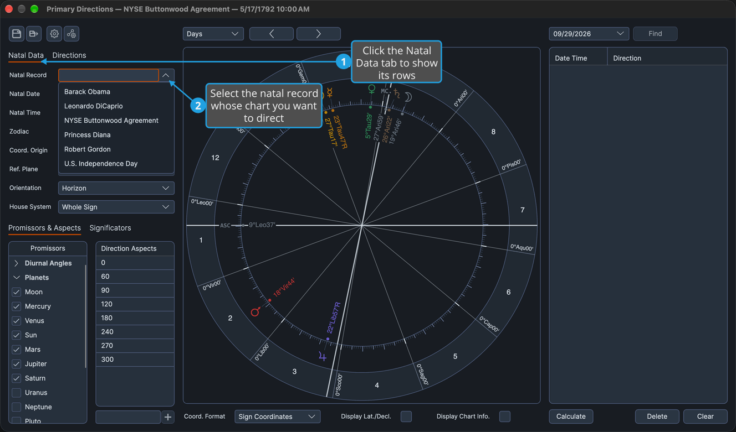Image resolution: width=736 pixels, height=432 pixels.
Task: Uncheck the Sun promissor checkbox
Action: pos(17,335)
